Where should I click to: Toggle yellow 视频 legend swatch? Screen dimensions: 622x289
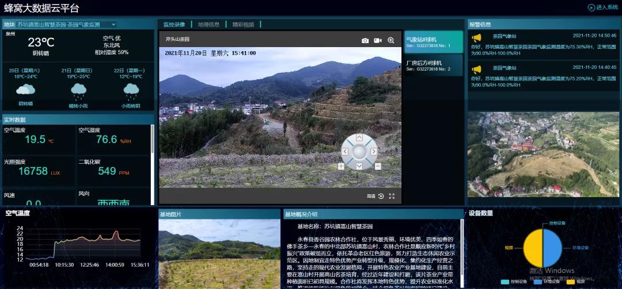(570, 282)
